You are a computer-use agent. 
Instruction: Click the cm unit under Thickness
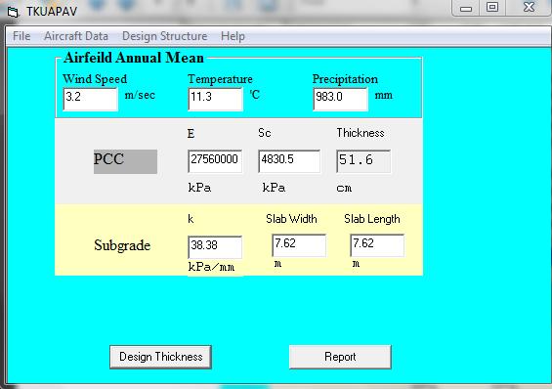344,188
